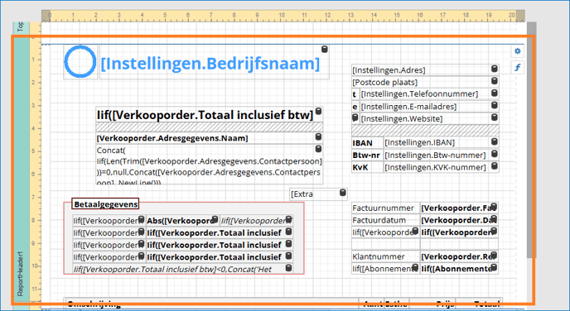Select the [Instellingen.E-mailadres] field

click(429, 107)
